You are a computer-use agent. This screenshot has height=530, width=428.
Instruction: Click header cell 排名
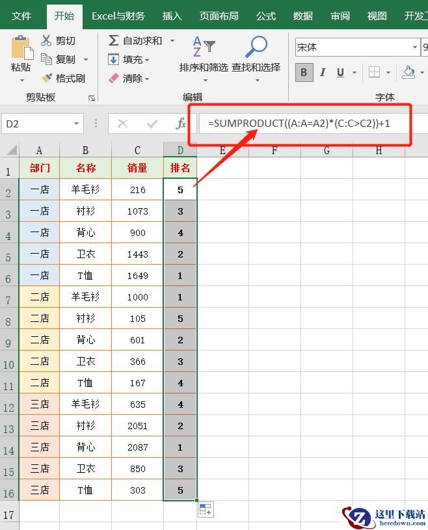coord(180,168)
